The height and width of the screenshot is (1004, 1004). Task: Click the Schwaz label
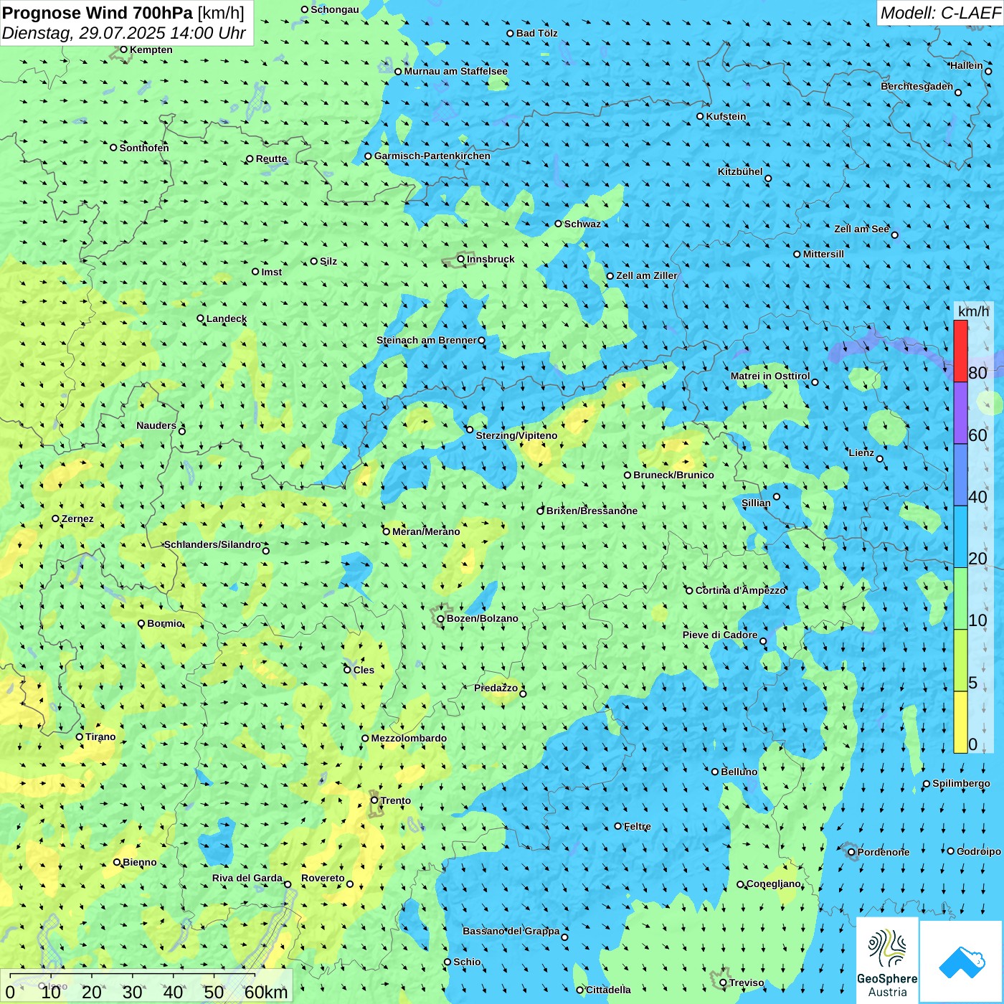[582, 224]
